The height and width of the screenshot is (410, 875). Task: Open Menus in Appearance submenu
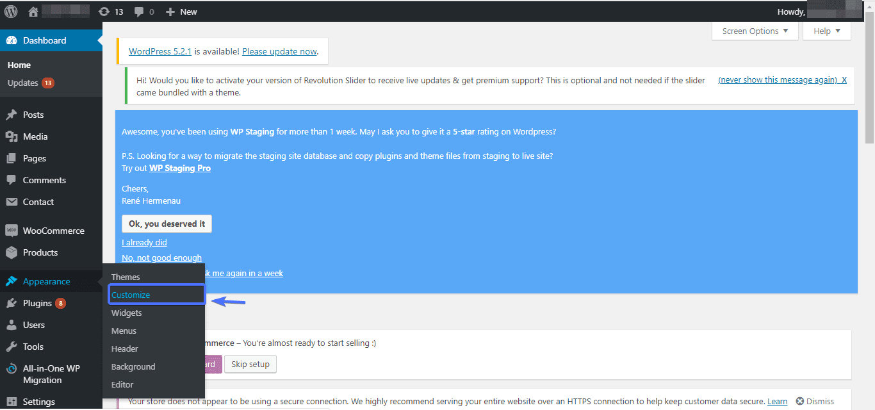pyautogui.click(x=124, y=331)
